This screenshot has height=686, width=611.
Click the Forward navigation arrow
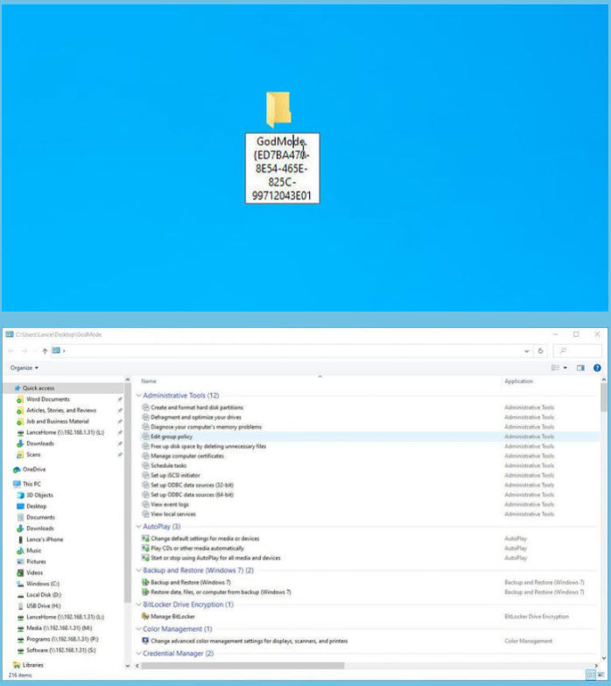click(25, 351)
